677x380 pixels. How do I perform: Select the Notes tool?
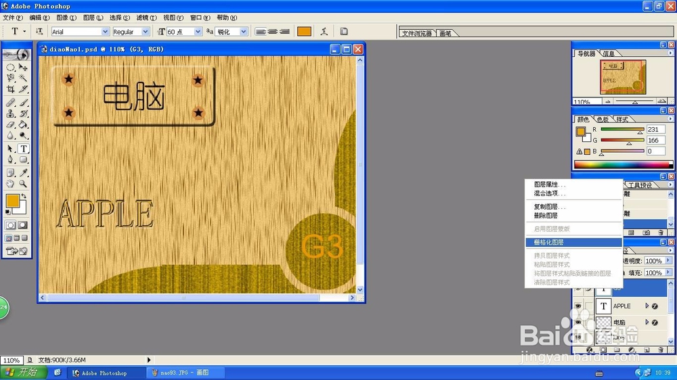(x=10, y=173)
